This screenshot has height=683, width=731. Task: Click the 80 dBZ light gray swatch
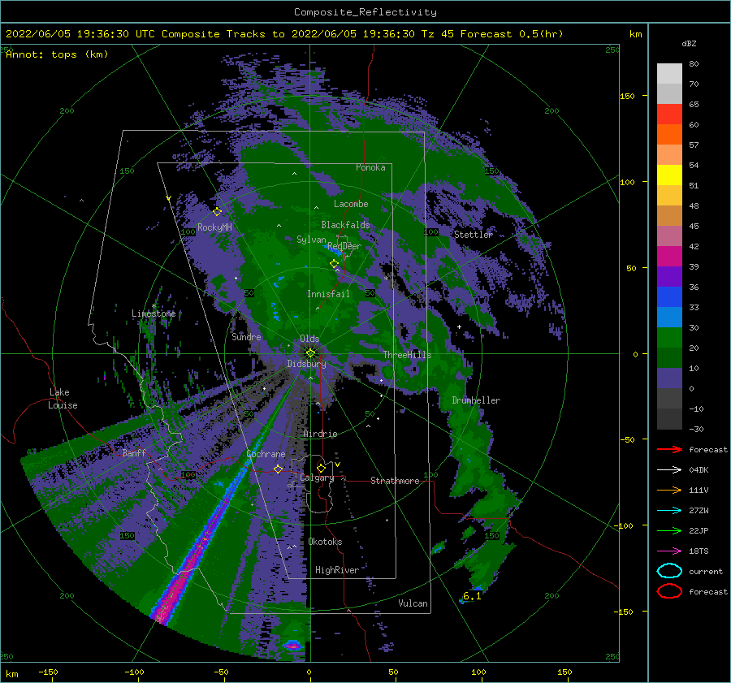[669, 74]
